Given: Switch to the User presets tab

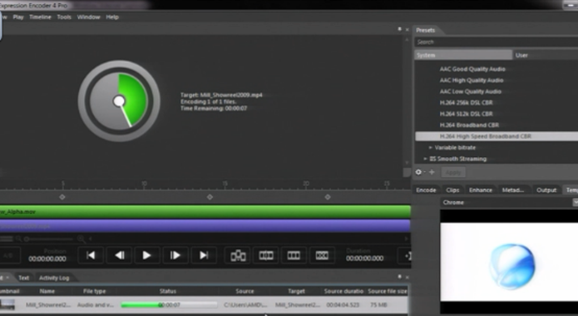Looking at the screenshot, I should click(546, 55).
